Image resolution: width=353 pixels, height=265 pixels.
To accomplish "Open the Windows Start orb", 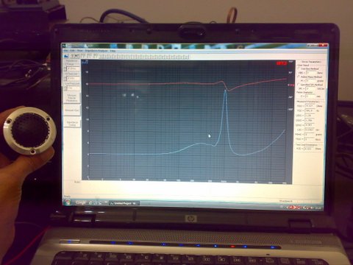I will click(68, 202).
